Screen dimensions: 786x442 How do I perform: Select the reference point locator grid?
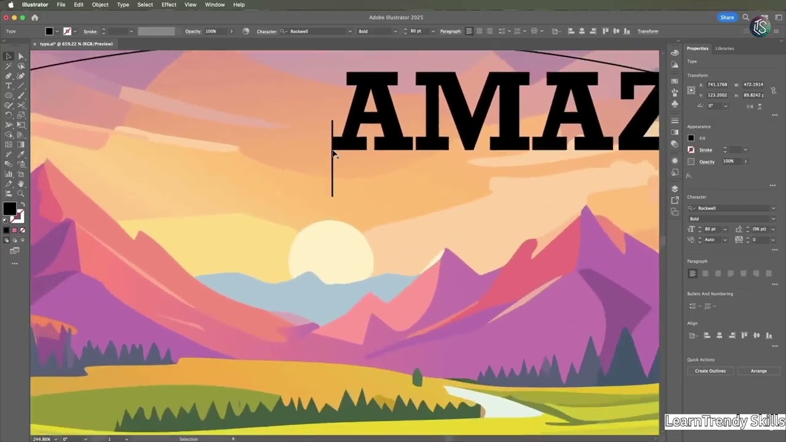click(x=691, y=90)
